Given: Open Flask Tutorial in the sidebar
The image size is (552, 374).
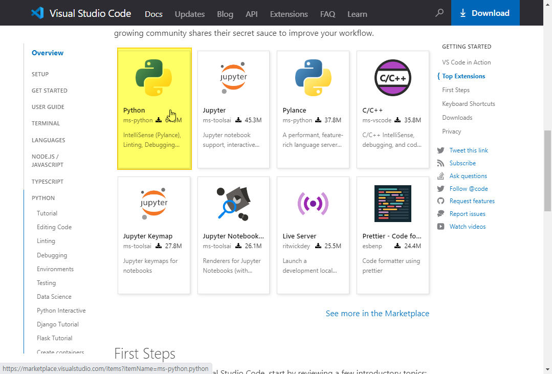Looking at the screenshot, I should click(55, 338).
